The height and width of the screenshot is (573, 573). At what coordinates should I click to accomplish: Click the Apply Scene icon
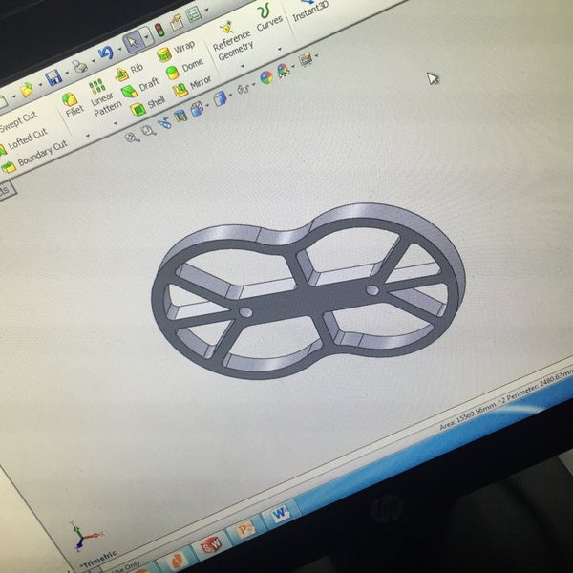click(x=283, y=70)
